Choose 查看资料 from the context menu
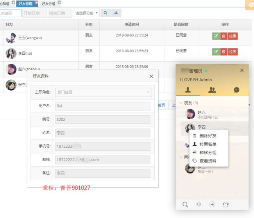 coord(209,161)
